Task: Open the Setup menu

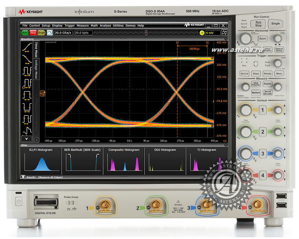Action: point(46,25)
